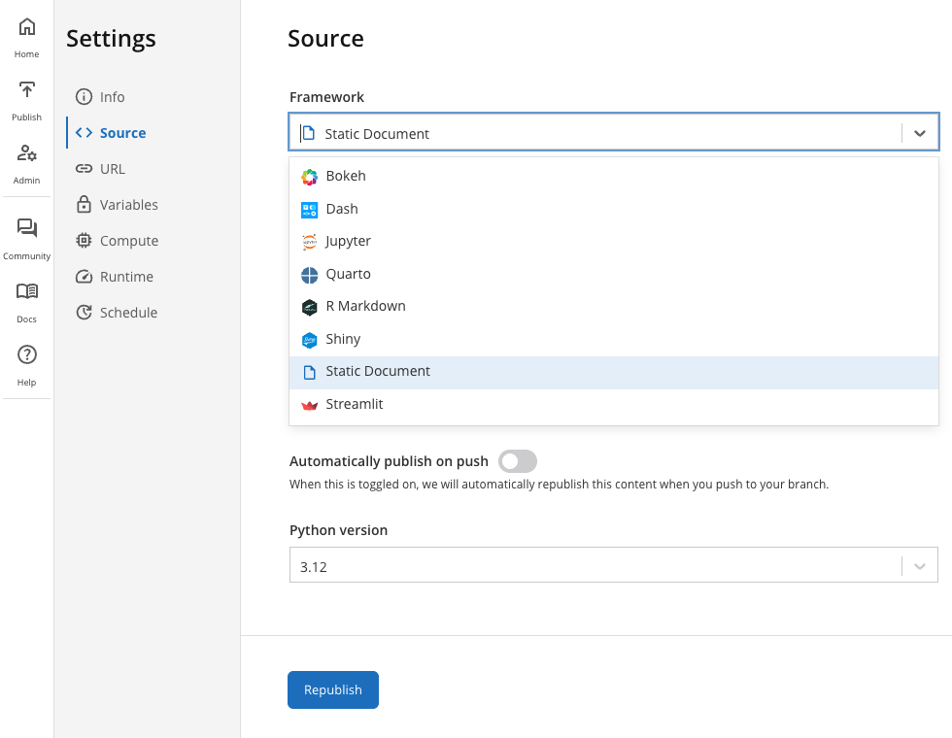Click the Help question mark icon
The image size is (952, 738).
tap(27, 355)
